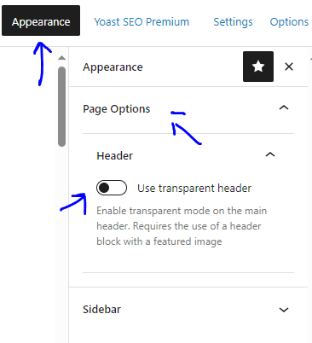Expand the Sidebar section chevron
The image size is (312, 343).
[284, 310]
